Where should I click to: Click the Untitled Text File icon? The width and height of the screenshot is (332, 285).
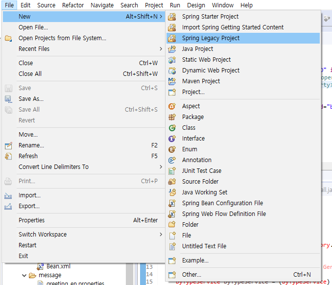click(x=172, y=246)
